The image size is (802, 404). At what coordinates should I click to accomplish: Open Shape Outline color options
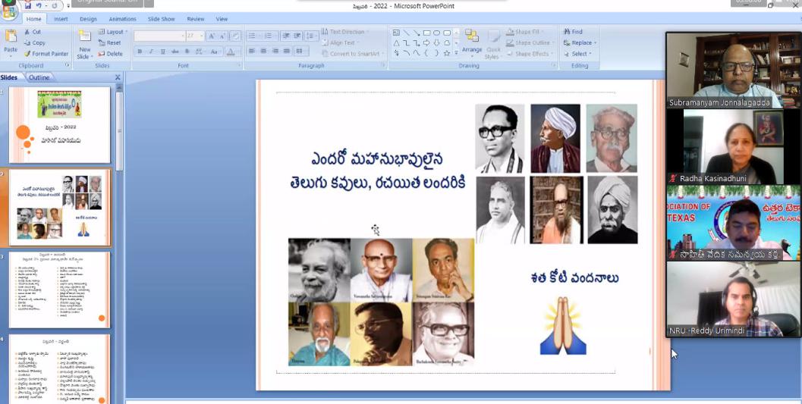530,43
